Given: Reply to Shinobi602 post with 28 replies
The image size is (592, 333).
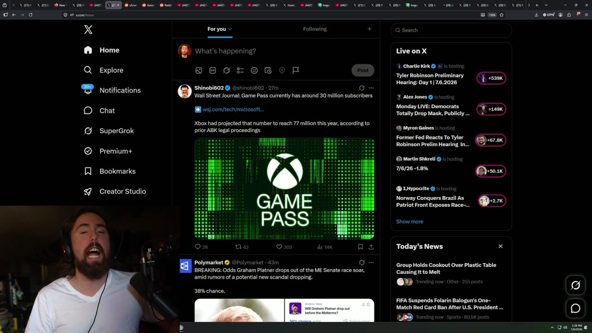Looking at the screenshot, I should coord(201,247).
